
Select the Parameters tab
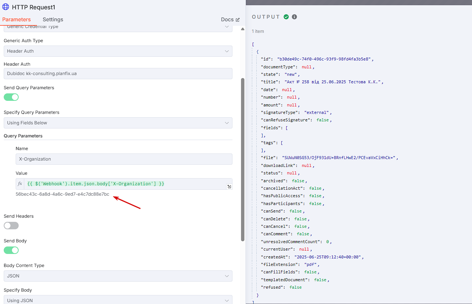[16, 19]
